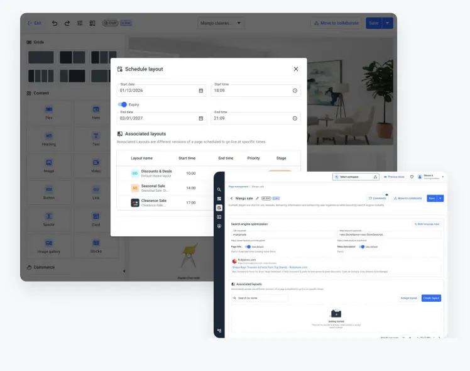The width and height of the screenshot is (470, 371).
Task: Redo the last editor action
Action: 67,23
